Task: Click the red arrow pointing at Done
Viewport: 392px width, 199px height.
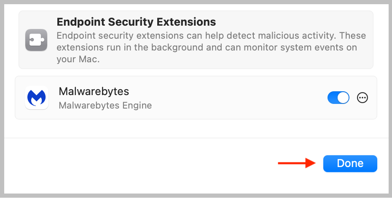Action: point(297,163)
